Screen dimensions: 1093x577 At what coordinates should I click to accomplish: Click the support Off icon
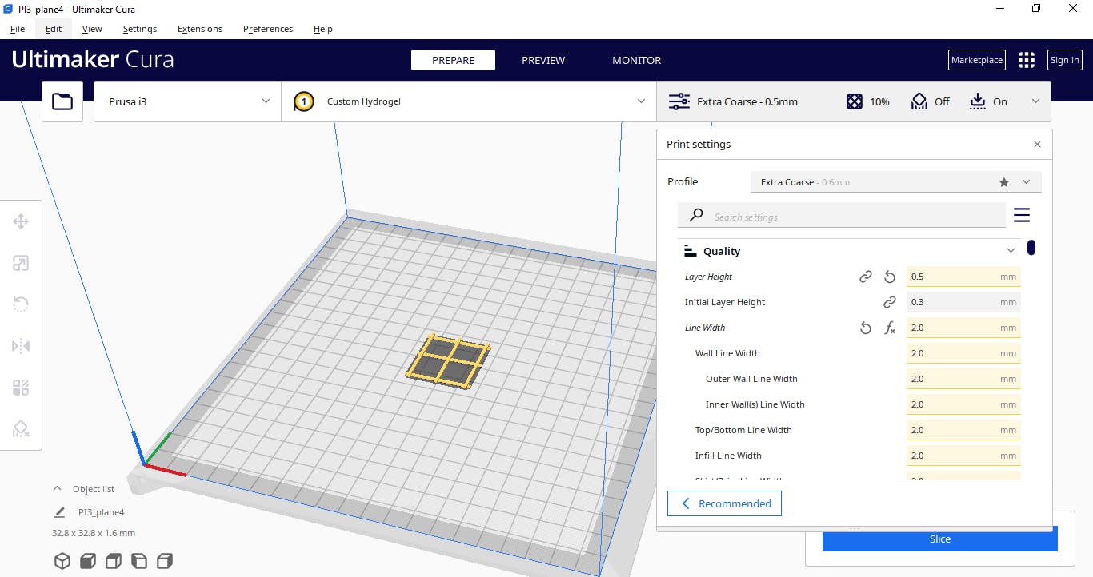tap(919, 101)
